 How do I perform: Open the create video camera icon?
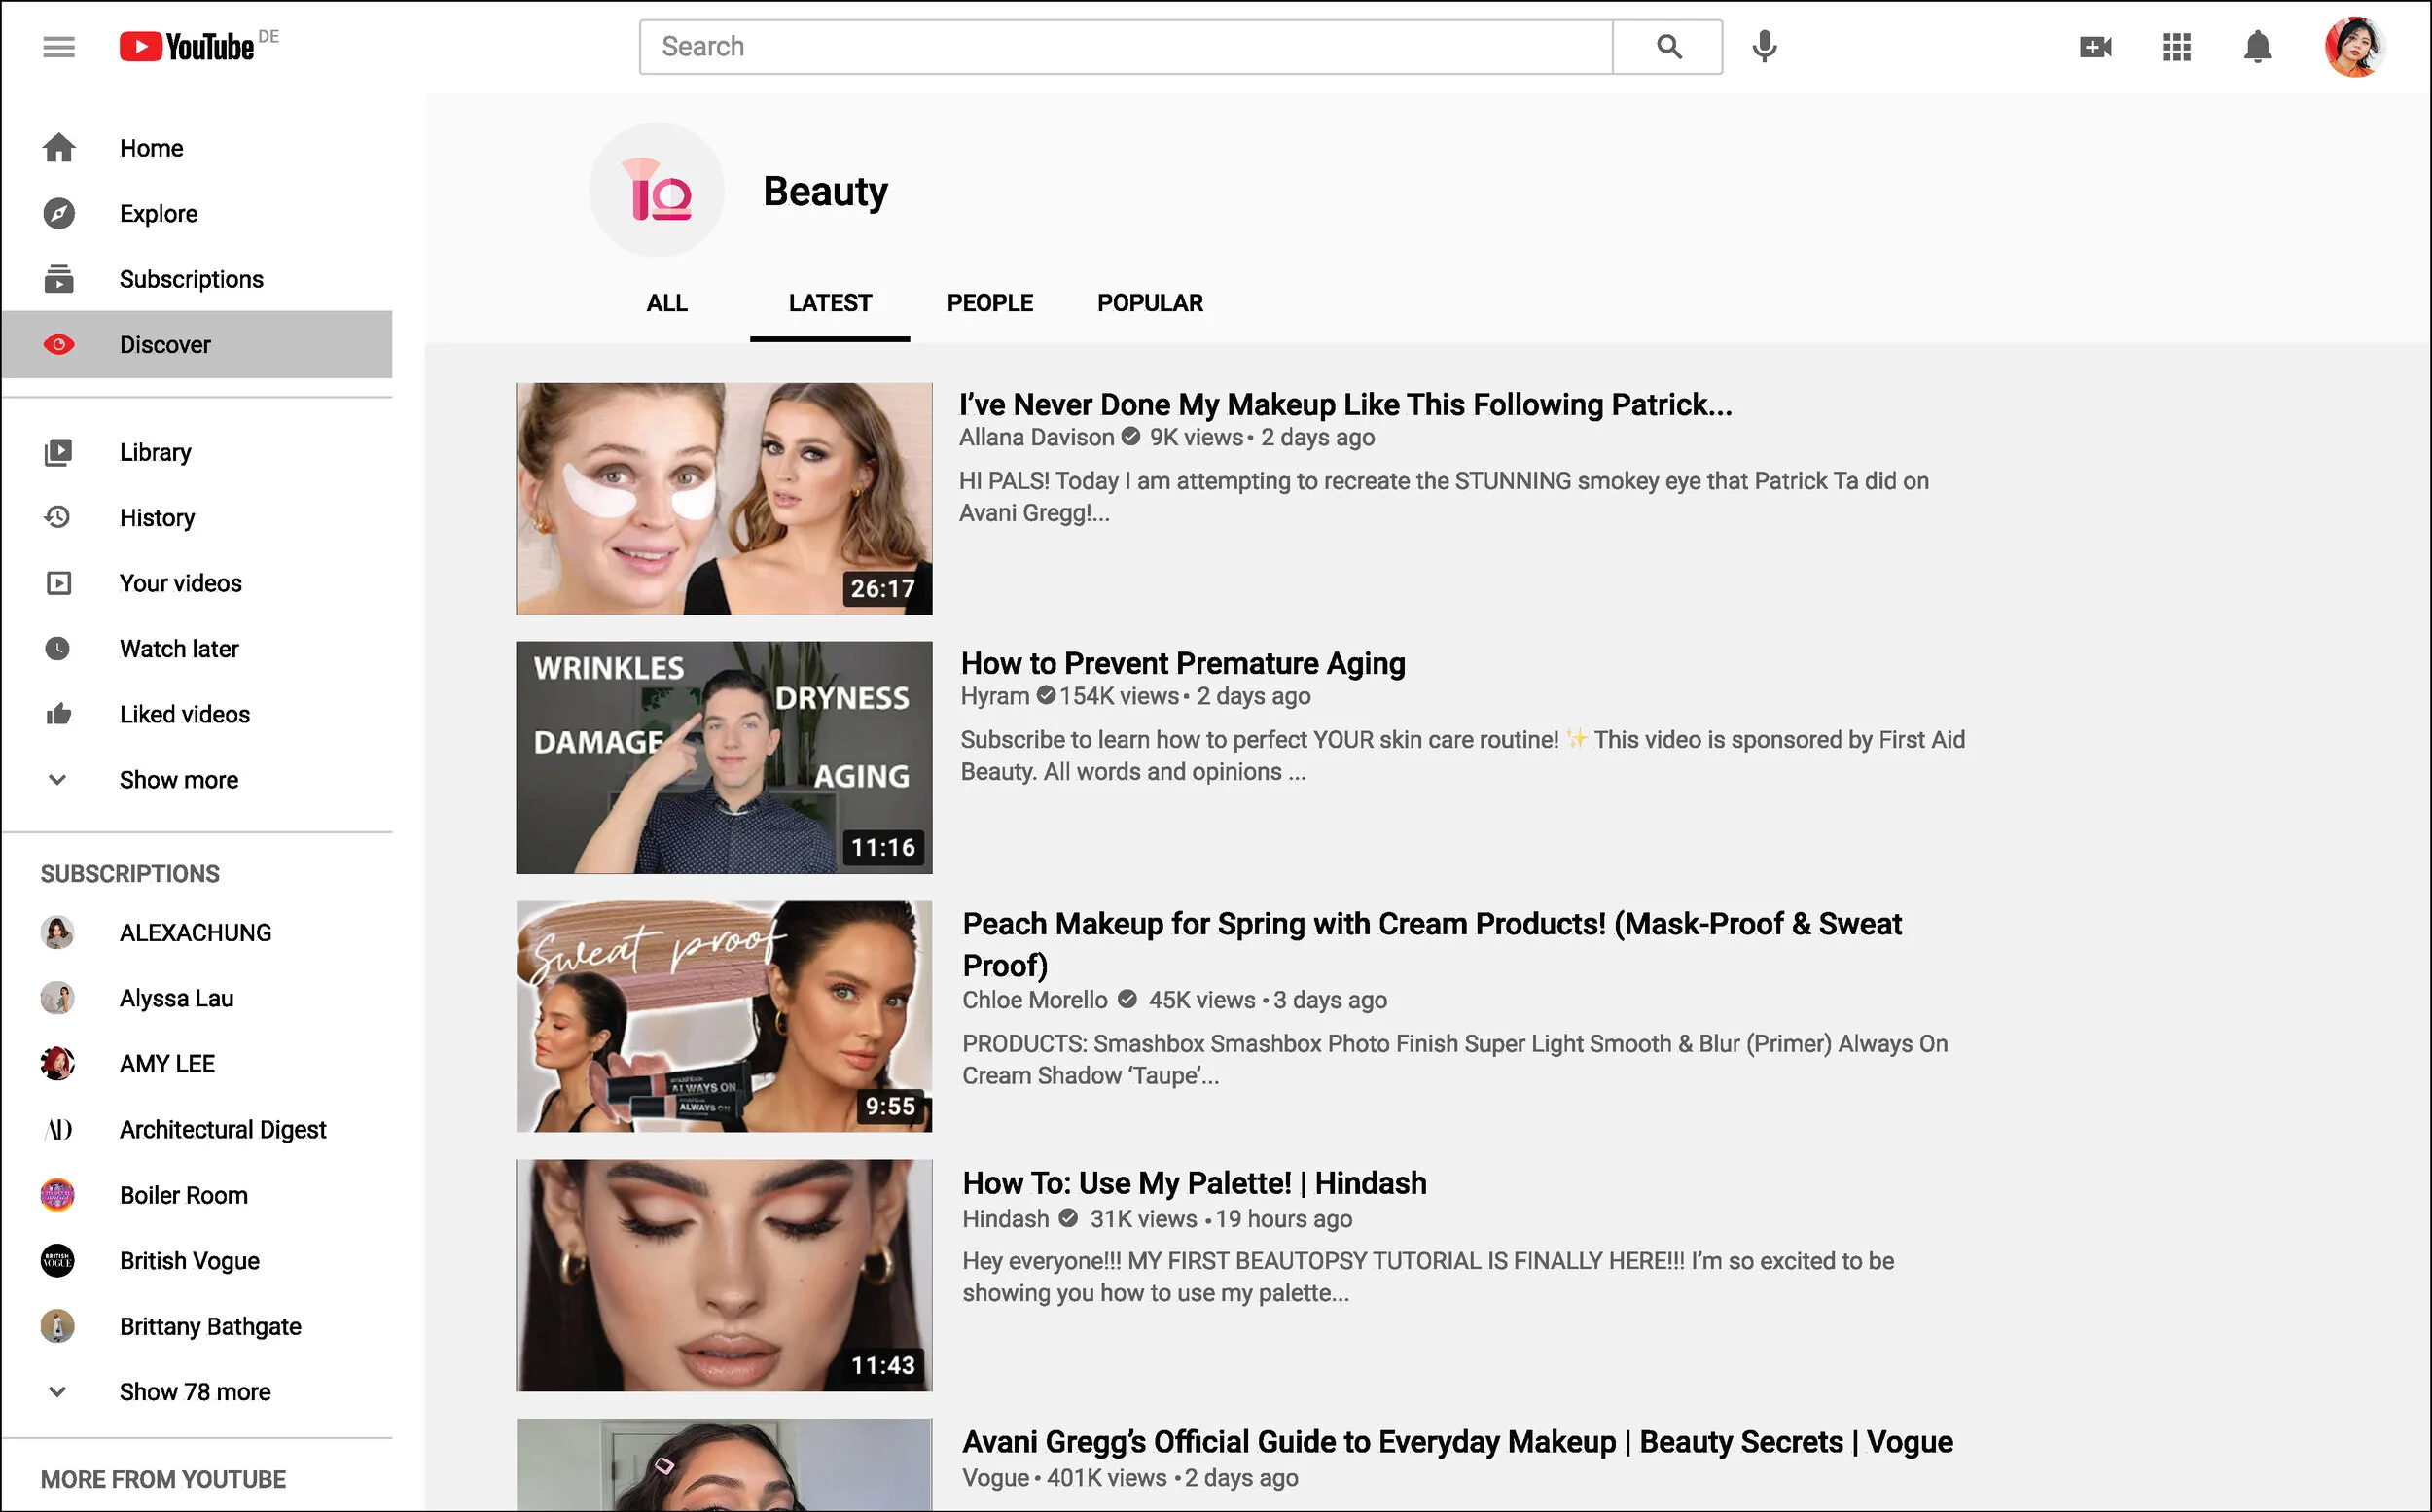tap(2094, 47)
